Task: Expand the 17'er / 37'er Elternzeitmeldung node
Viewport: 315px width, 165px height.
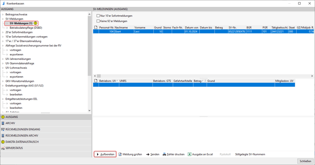Action: coord(3,41)
